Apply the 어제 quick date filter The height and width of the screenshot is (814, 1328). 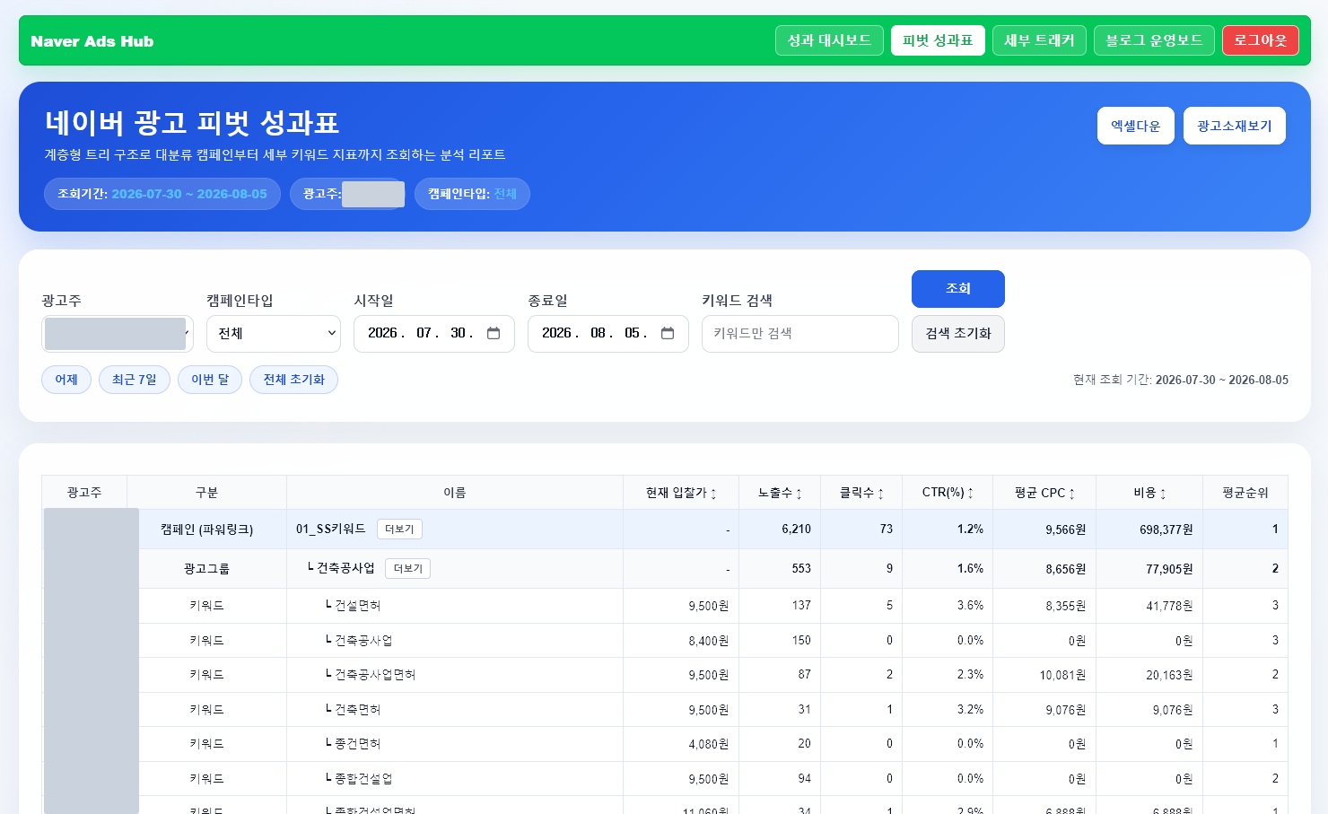tap(66, 380)
